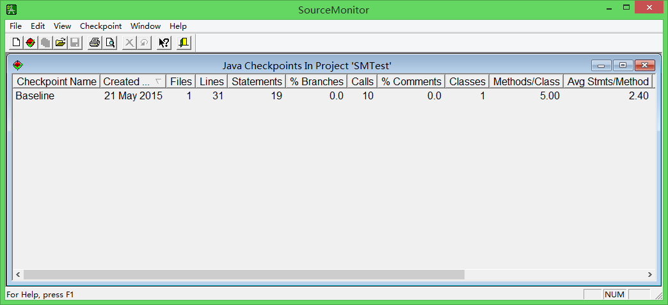The height and width of the screenshot is (305, 668).
Task: Sort by Checkpoint Name column header
Action: [x=57, y=81]
